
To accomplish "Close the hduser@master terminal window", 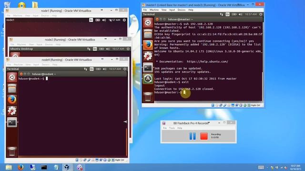I will pos(157,19).
